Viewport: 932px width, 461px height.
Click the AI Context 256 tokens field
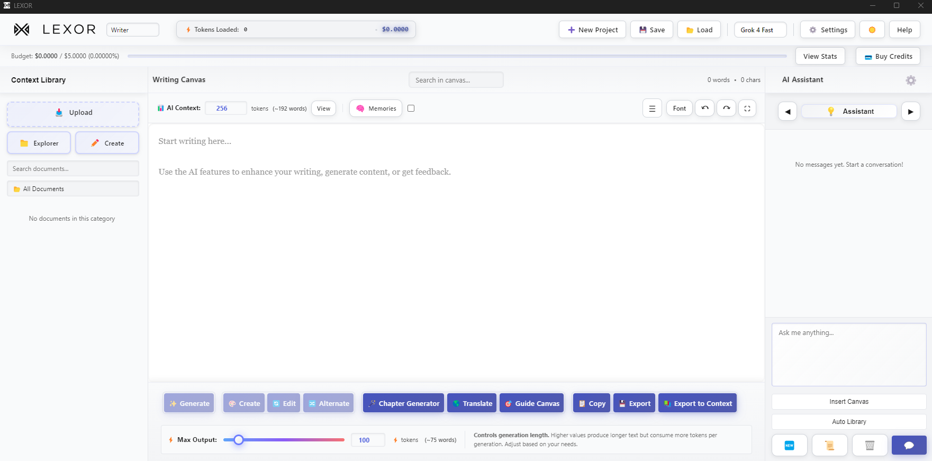226,109
